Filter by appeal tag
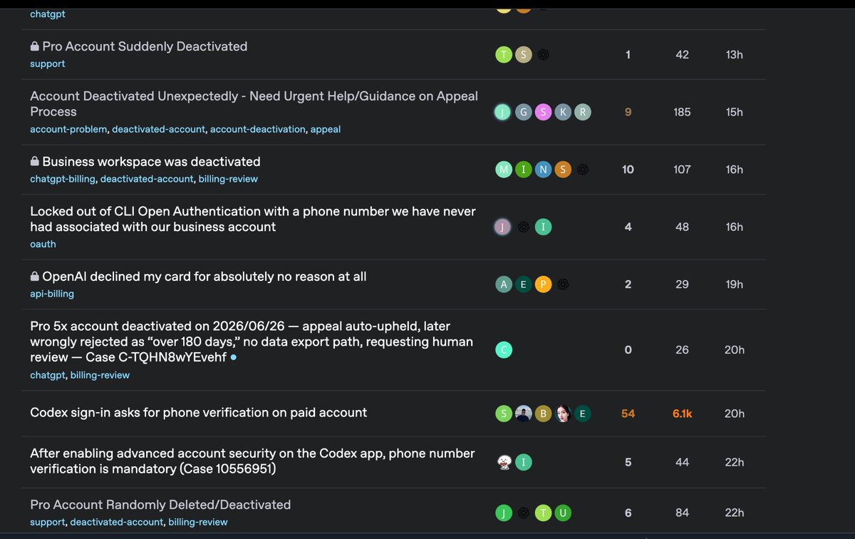Image resolution: width=855 pixels, height=539 pixels. pyautogui.click(x=326, y=129)
